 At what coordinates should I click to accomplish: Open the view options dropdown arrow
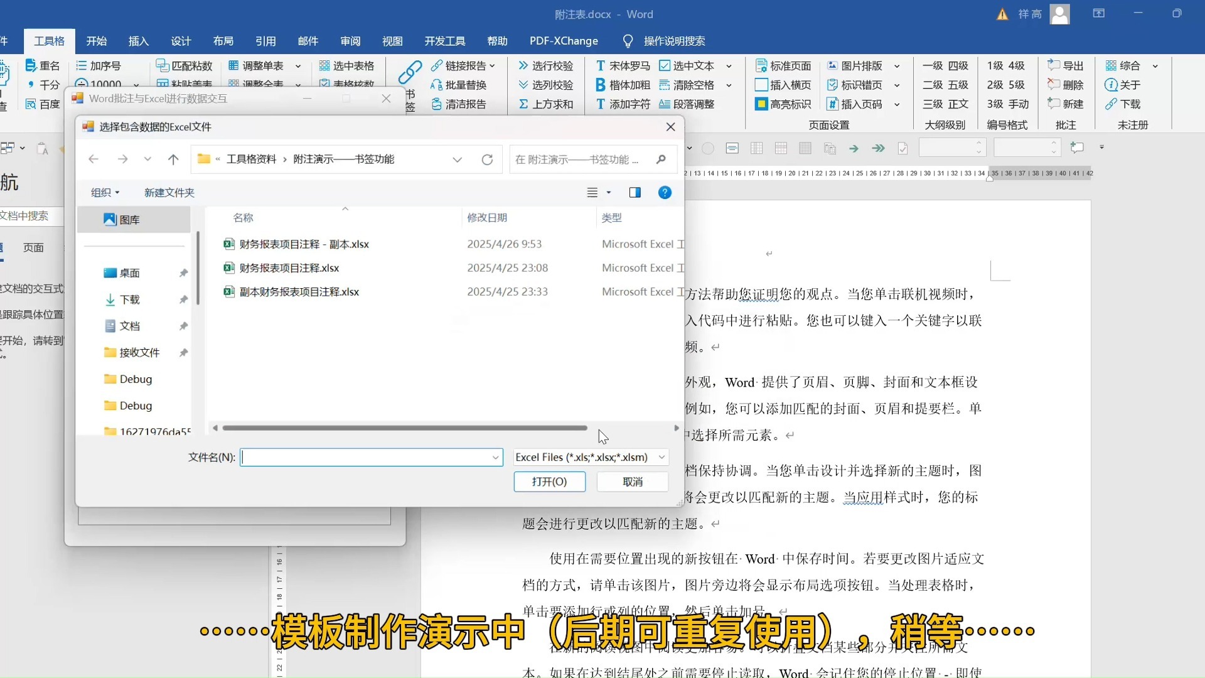coord(609,193)
